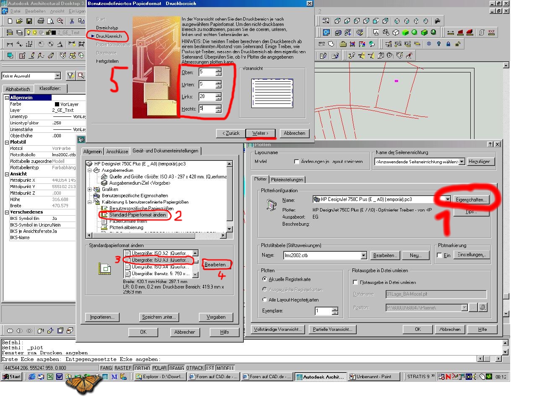Screen dimensions: 537x402
Task: Click the XYZ locate point icon
Action: pyautogui.click(x=491, y=32)
